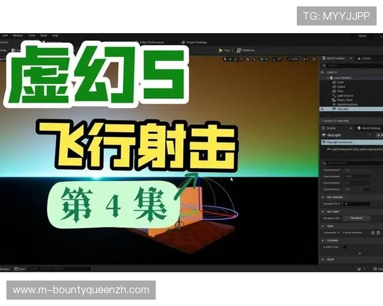
Task: Select Light Source in the outliner
Action: pos(345,96)
